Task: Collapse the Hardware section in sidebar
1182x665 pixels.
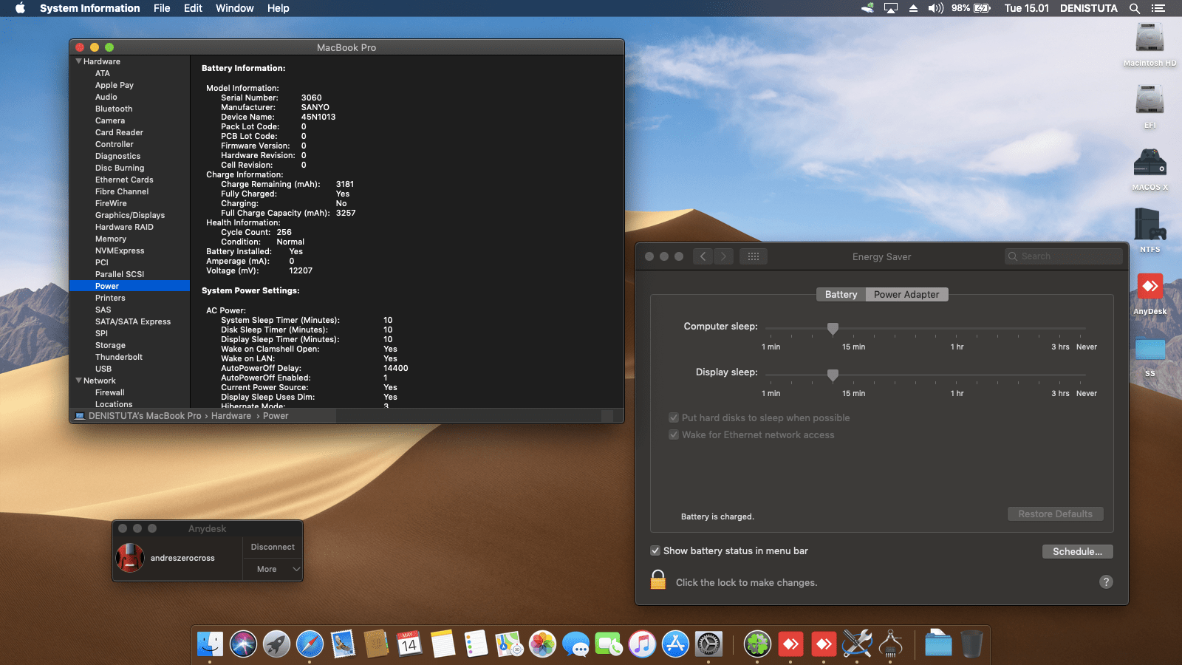Action: 78,61
